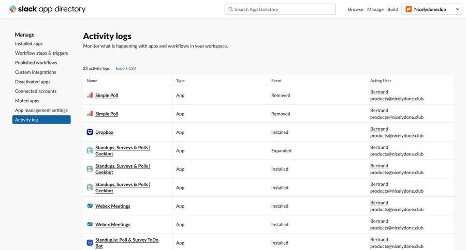Open the Build menu
Screen dimensions: 466x250
pyautogui.click(x=392, y=9)
